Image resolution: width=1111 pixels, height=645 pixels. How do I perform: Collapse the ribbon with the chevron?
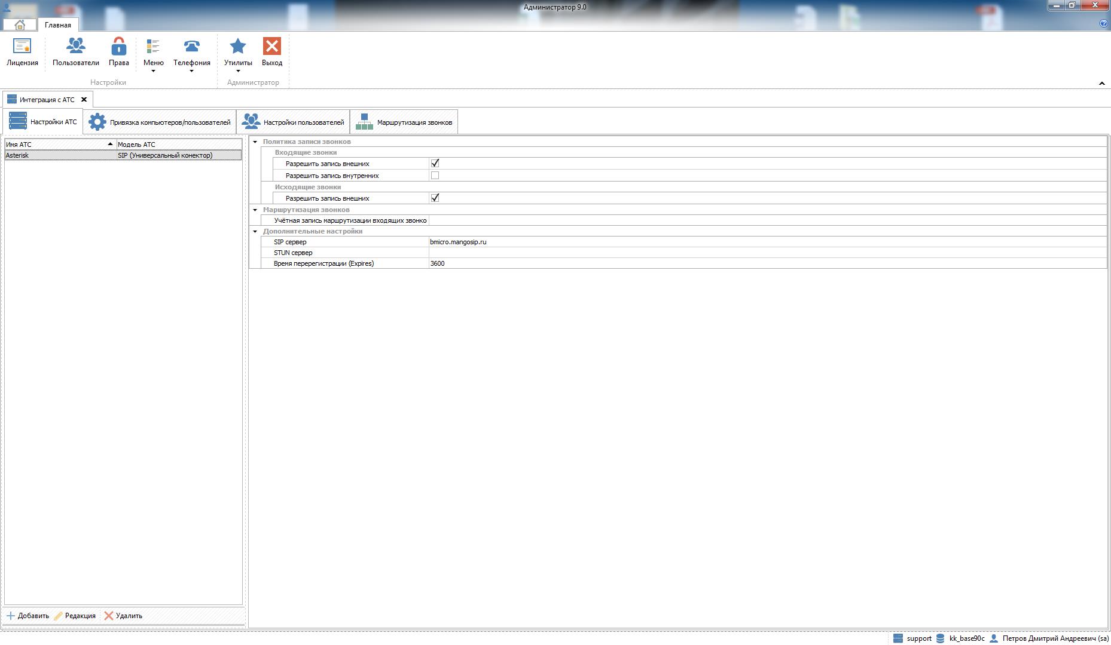(x=1102, y=84)
